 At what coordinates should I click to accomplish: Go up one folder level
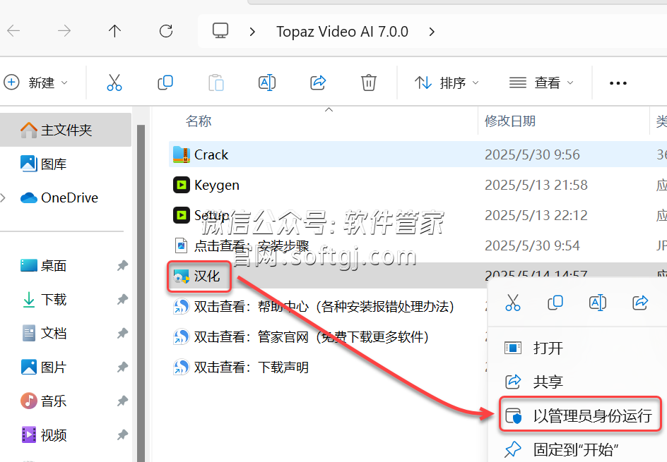(x=114, y=31)
